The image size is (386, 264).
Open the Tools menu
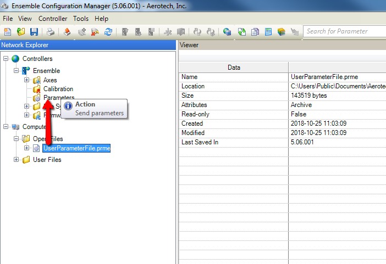(x=81, y=19)
